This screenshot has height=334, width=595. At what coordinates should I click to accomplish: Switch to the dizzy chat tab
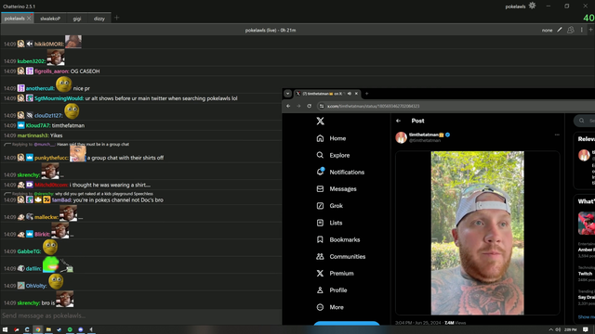(x=99, y=19)
